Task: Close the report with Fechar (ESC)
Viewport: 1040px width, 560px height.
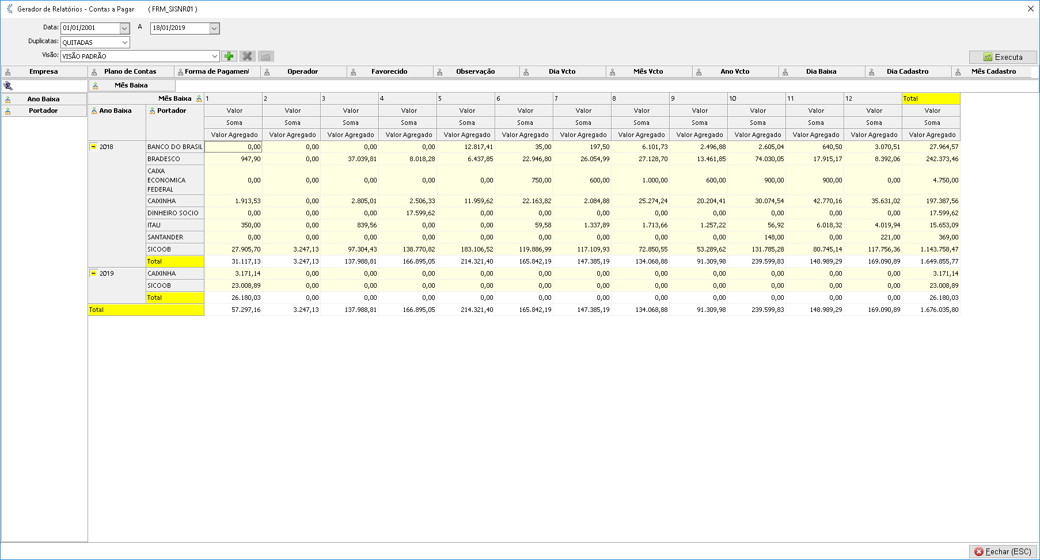Action: pyautogui.click(x=1003, y=551)
